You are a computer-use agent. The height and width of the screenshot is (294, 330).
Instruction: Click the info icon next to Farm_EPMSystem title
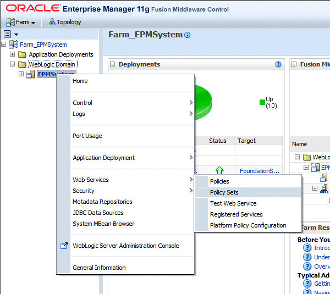(x=187, y=35)
